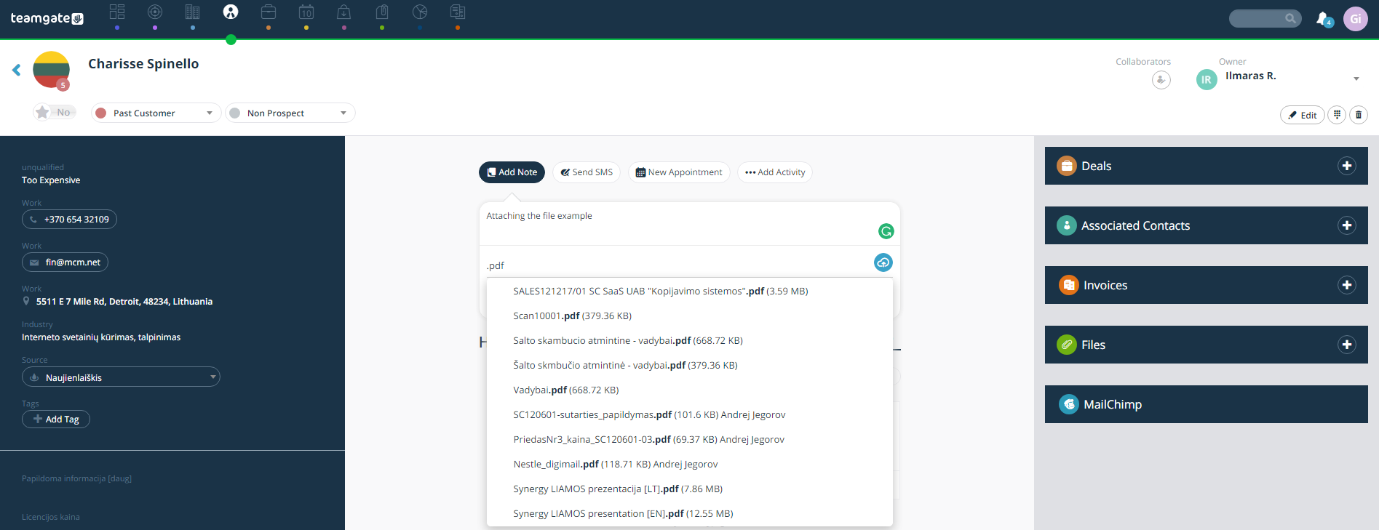Add a file with the Files plus

pos(1347,345)
